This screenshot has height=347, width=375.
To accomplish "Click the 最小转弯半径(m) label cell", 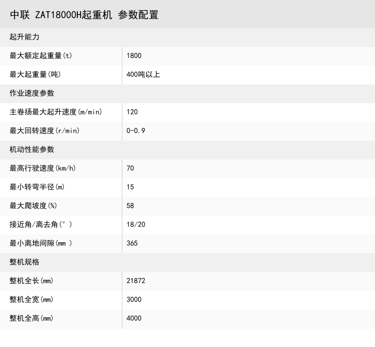I will point(37,187).
